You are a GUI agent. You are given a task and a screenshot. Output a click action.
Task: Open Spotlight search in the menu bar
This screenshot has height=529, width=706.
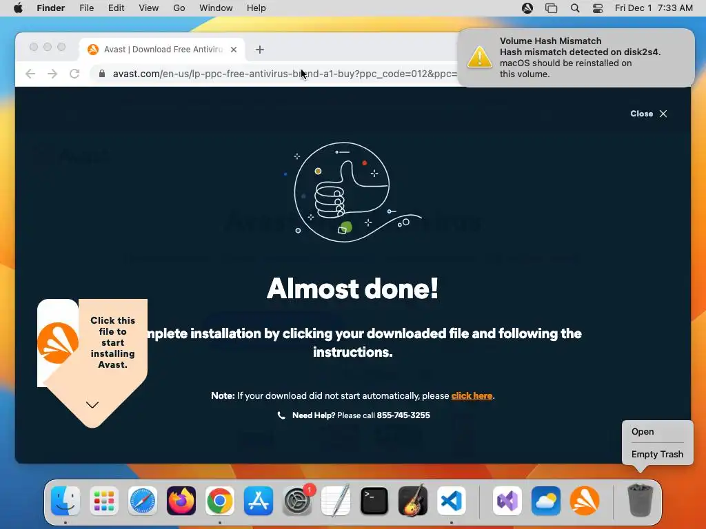coord(575,8)
